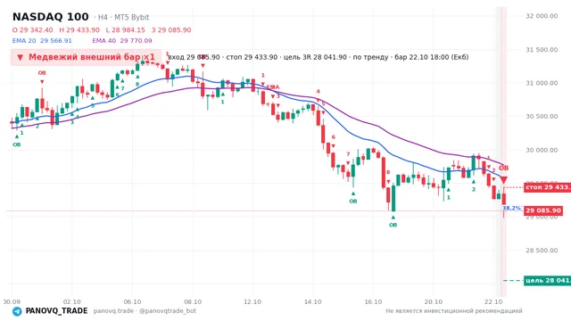Open the panovq.trade · @panovqtrade_bot link
571x321 pixels.
pyautogui.click(x=145, y=311)
